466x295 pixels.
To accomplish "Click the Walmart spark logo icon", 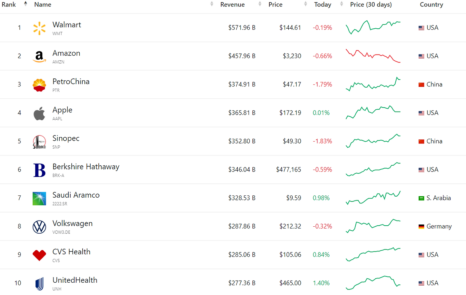I will click(x=39, y=28).
